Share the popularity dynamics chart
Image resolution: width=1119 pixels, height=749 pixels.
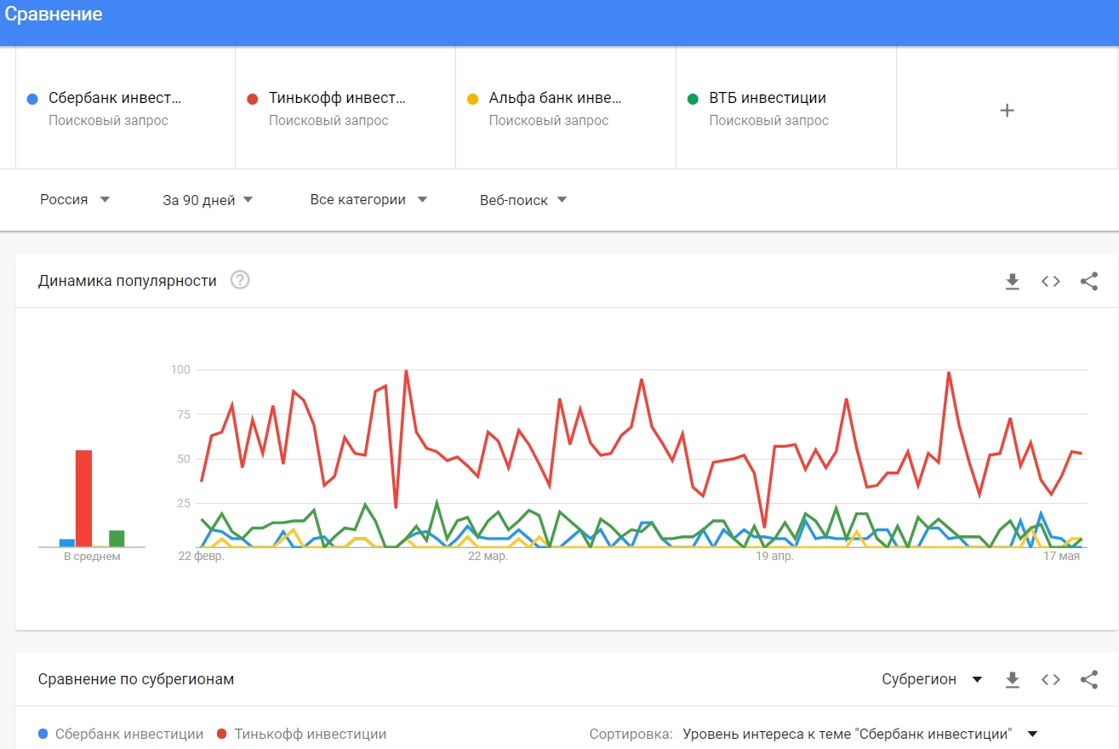tap(1089, 282)
